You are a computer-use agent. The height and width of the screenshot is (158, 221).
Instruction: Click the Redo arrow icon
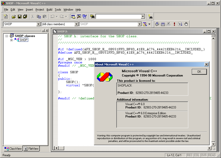pyautogui.click(x=62, y=17)
